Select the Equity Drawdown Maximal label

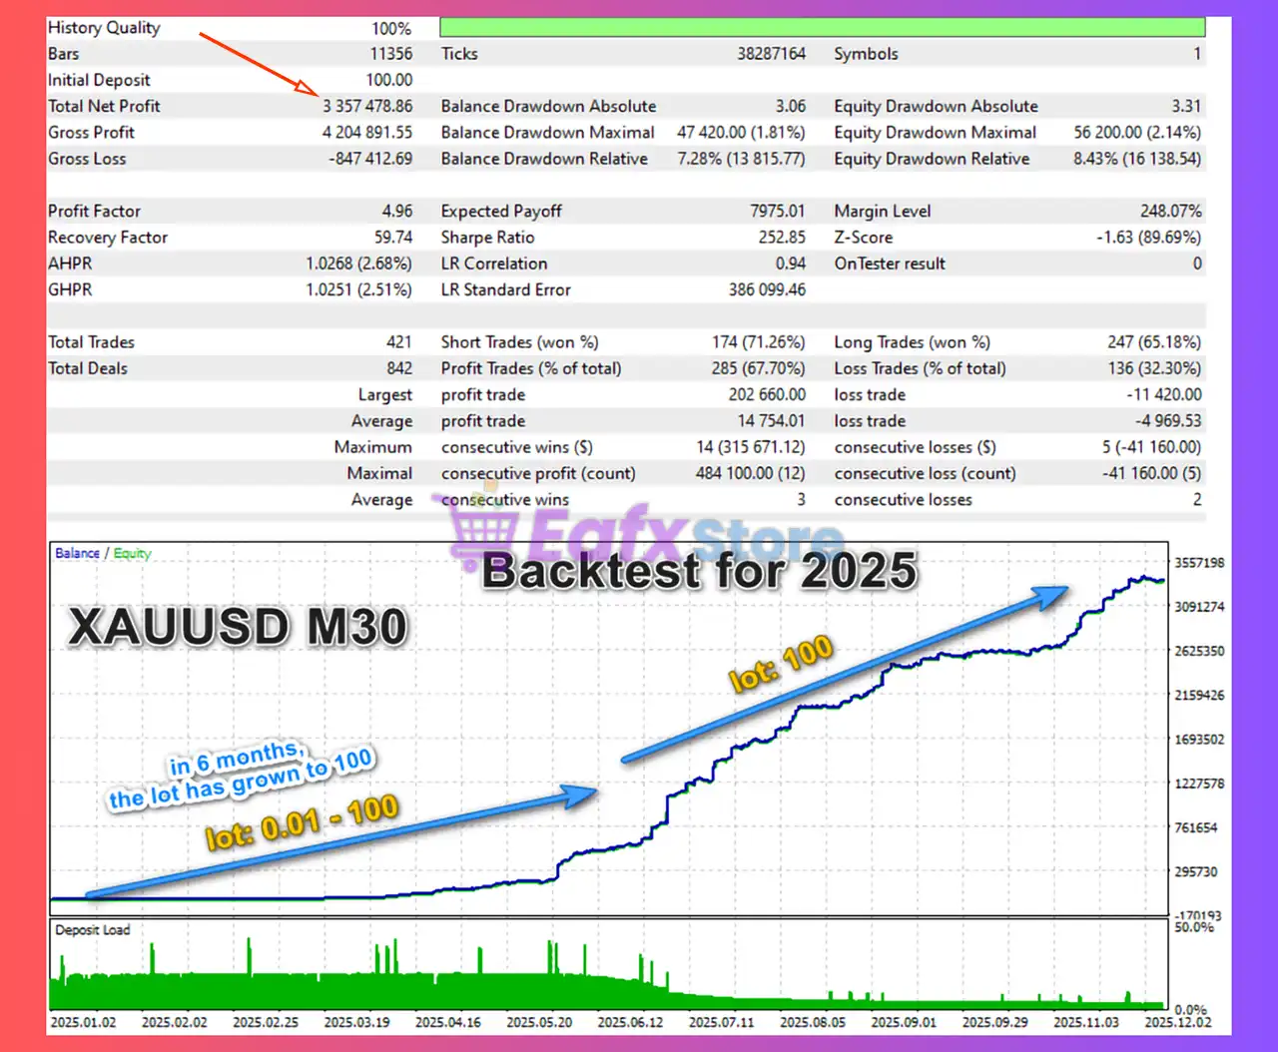click(935, 132)
